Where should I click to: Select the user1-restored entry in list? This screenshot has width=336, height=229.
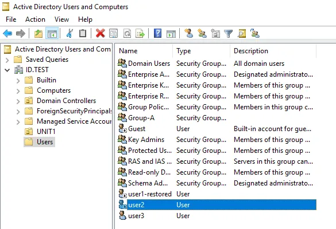(150, 194)
